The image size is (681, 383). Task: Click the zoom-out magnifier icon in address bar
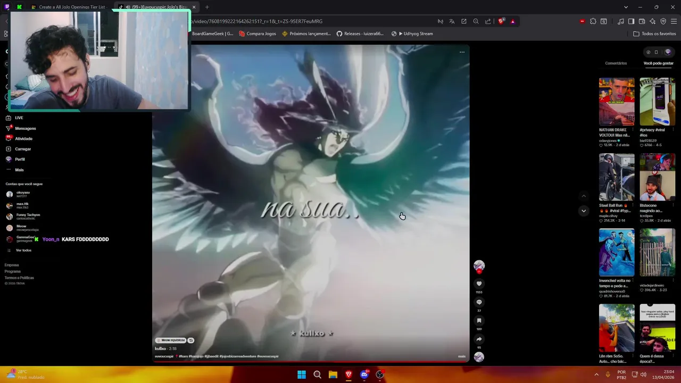tap(476, 21)
